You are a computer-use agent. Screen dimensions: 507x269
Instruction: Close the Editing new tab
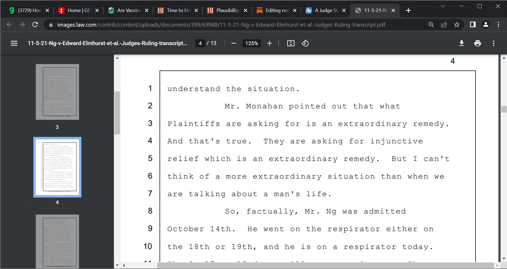coord(295,10)
